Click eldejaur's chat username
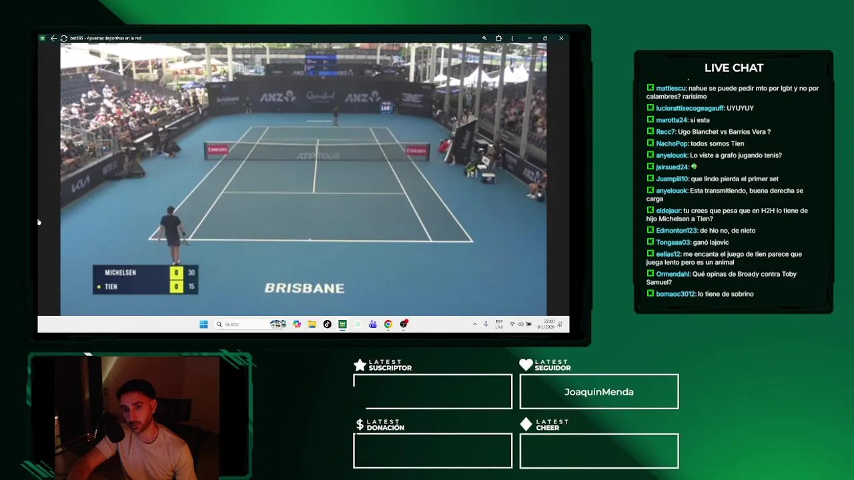 point(668,211)
